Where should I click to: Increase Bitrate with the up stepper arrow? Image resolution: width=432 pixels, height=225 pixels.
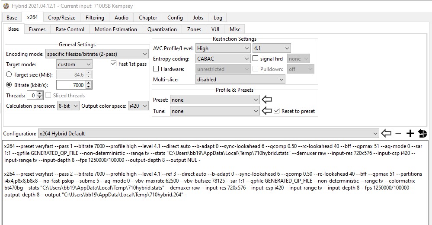89,83
